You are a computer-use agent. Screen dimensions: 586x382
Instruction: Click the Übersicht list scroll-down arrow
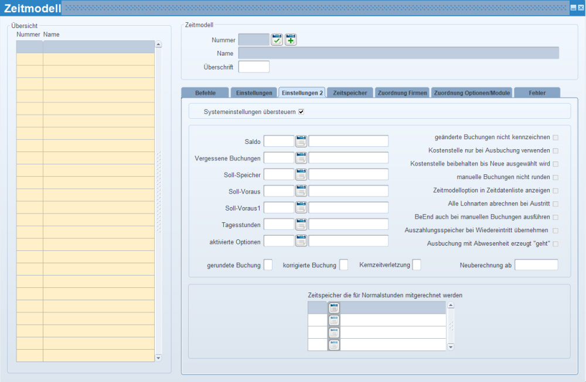pos(158,358)
